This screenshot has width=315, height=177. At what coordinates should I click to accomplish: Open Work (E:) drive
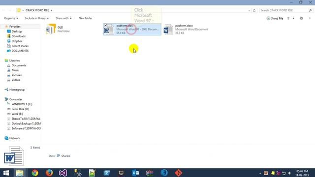(x=17, y=114)
